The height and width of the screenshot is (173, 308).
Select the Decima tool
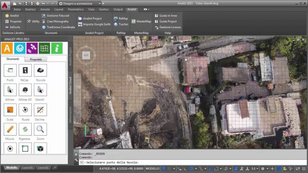40,110
